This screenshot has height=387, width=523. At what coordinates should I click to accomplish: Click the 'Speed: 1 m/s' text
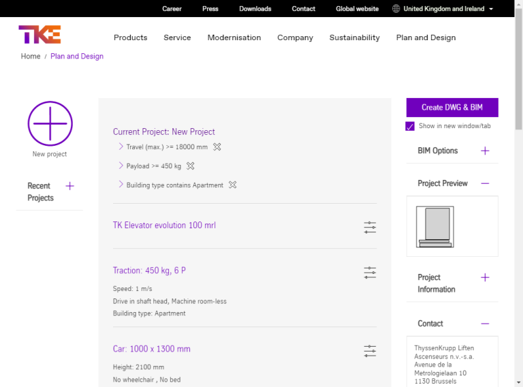click(x=132, y=289)
